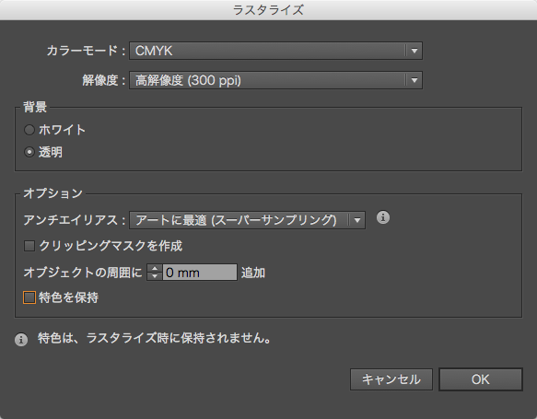The width and height of the screenshot is (537, 419).
Task: Confirm rasterize with the OK button
Action: [481, 379]
